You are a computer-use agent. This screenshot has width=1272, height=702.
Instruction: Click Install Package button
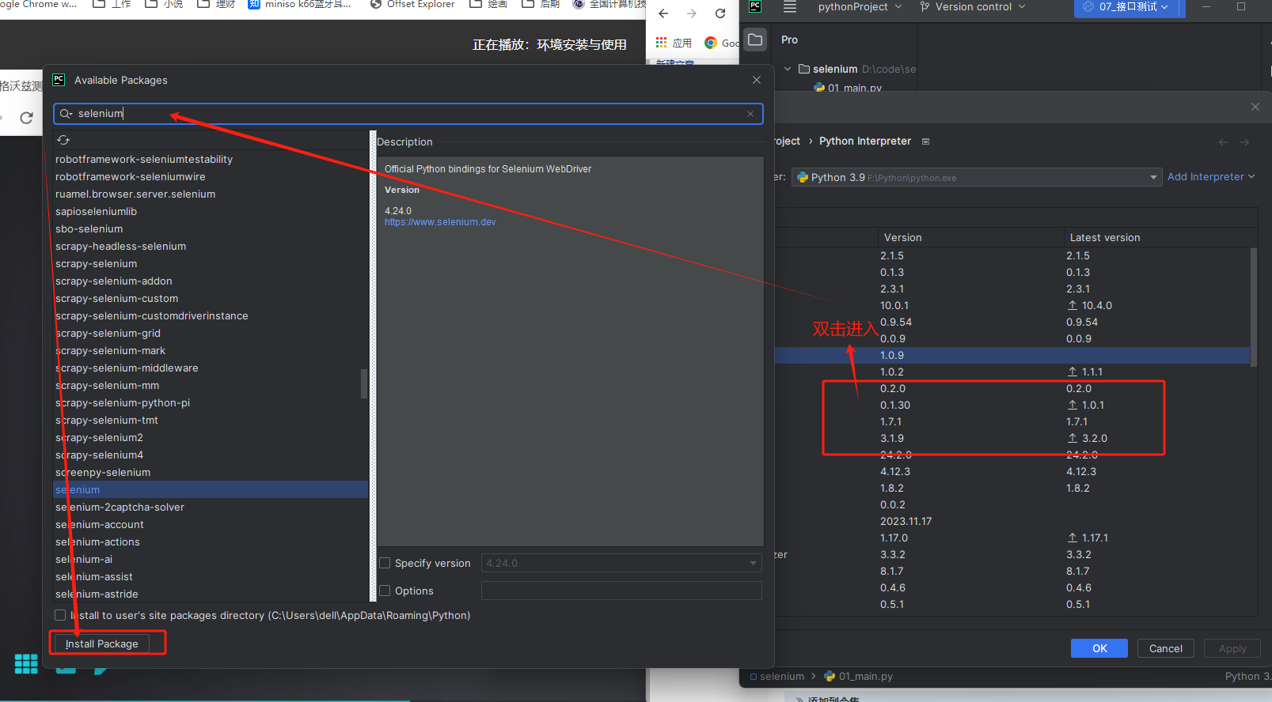click(101, 643)
